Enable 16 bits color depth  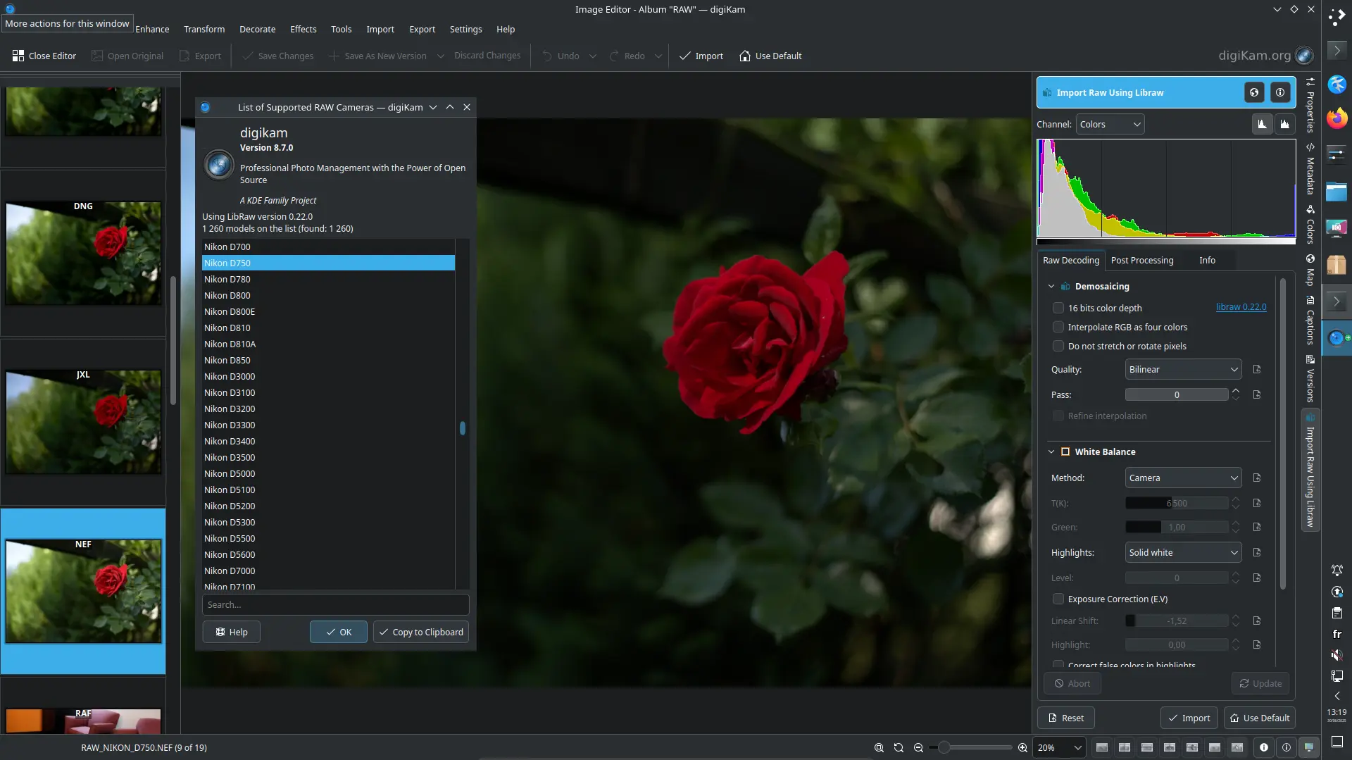click(1059, 308)
